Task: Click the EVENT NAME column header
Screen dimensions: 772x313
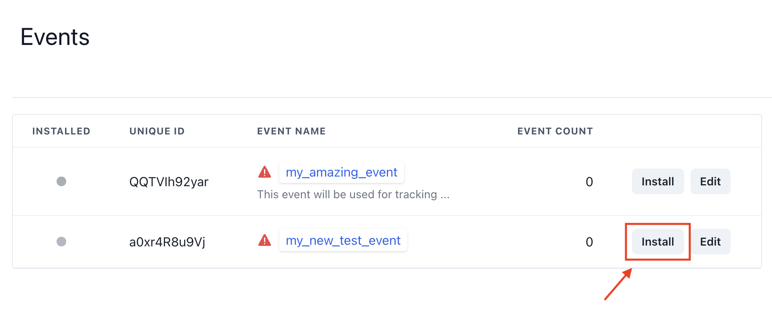Action: [x=291, y=131]
